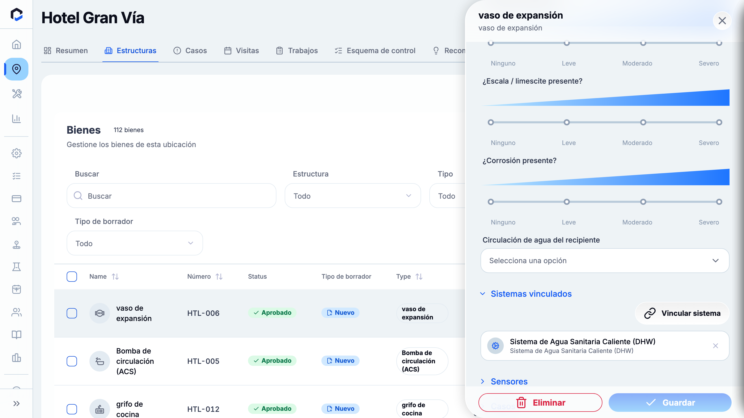Switch to the Resumen tab

(x=66, y=51)
